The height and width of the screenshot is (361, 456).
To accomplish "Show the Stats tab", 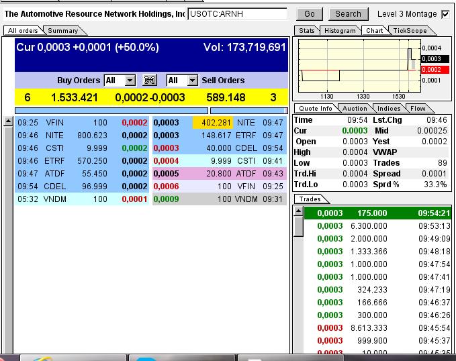I will (307, 30).
